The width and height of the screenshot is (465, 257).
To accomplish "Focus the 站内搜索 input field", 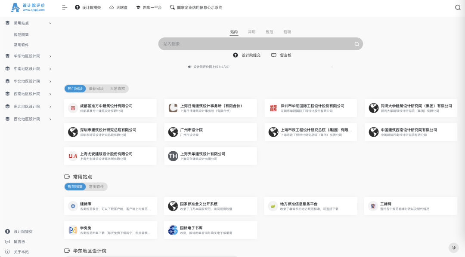I will point(260,44).
